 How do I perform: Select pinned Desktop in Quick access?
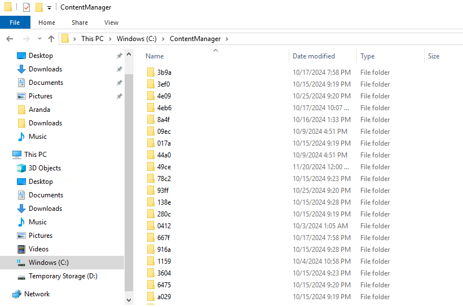coord(41,56)
